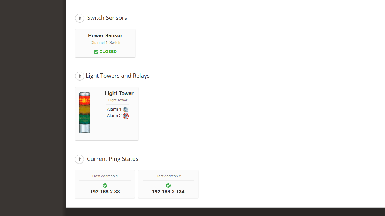The height and width of the screenshot is (216, 385).
Task: Click the green check on Host Address 1
Action: pos(105,185)
